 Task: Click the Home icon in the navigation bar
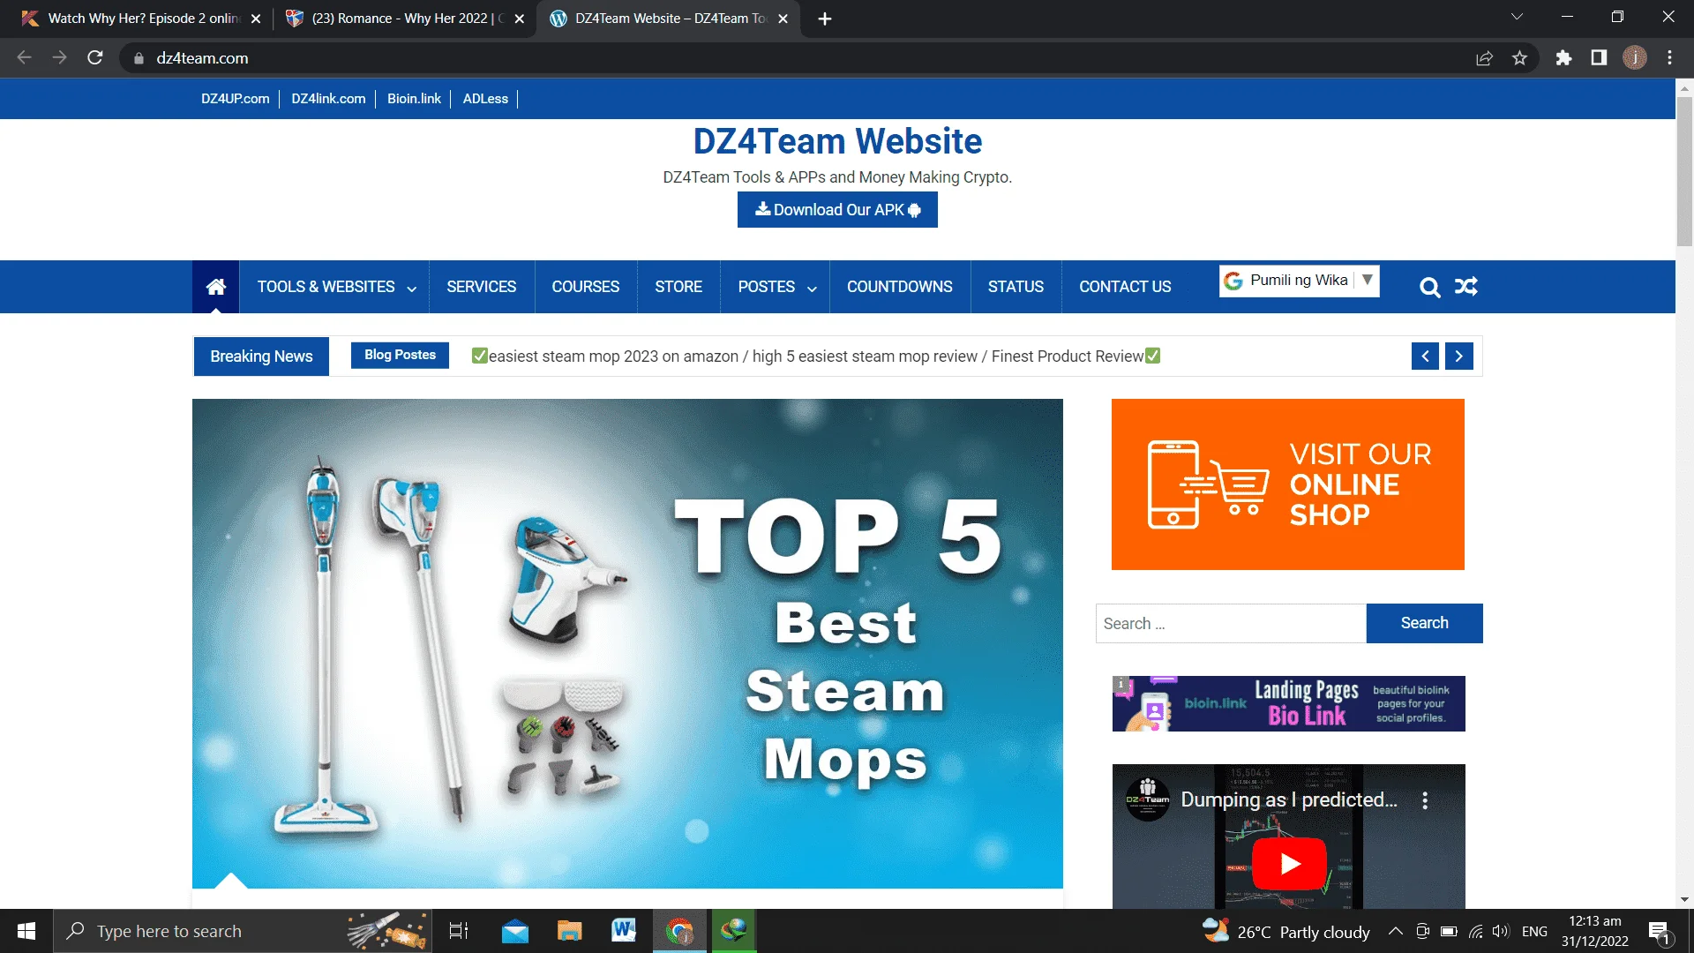(x=216, y=287)
